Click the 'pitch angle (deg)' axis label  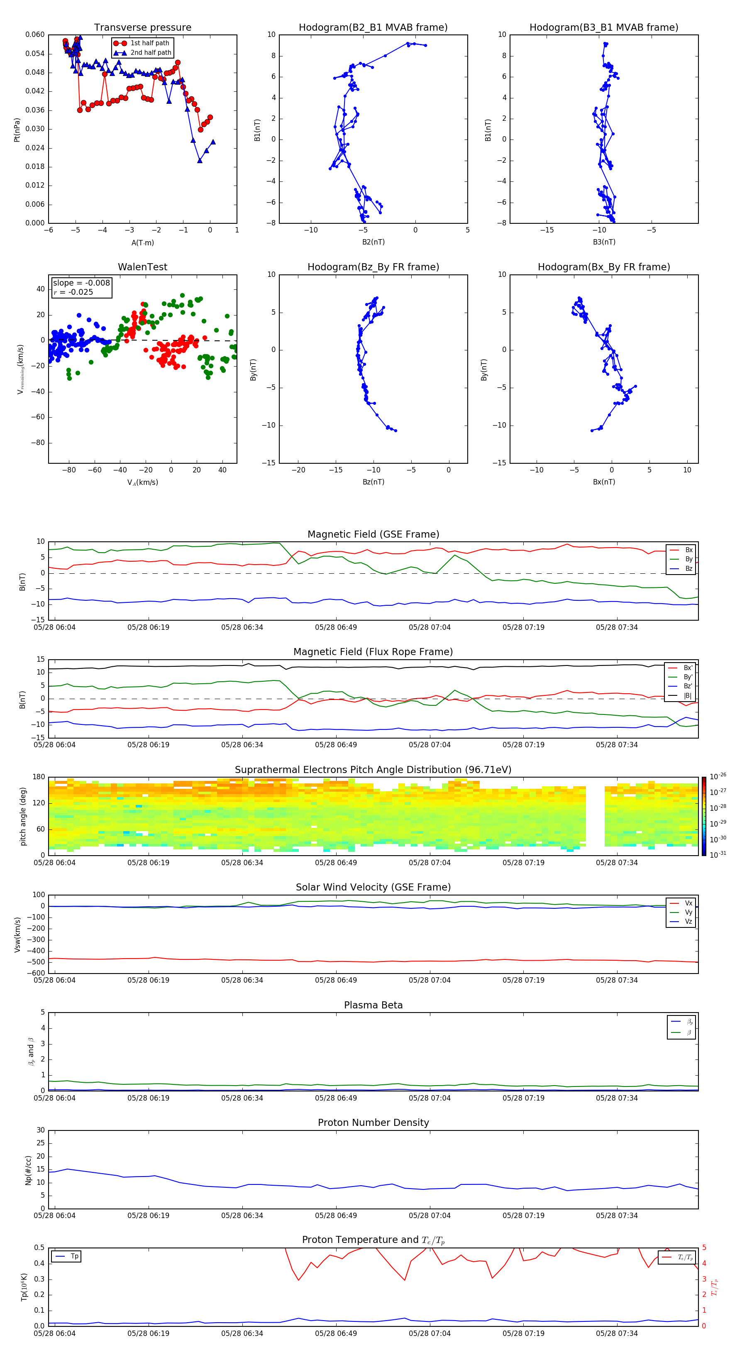(x=23, y=816)
